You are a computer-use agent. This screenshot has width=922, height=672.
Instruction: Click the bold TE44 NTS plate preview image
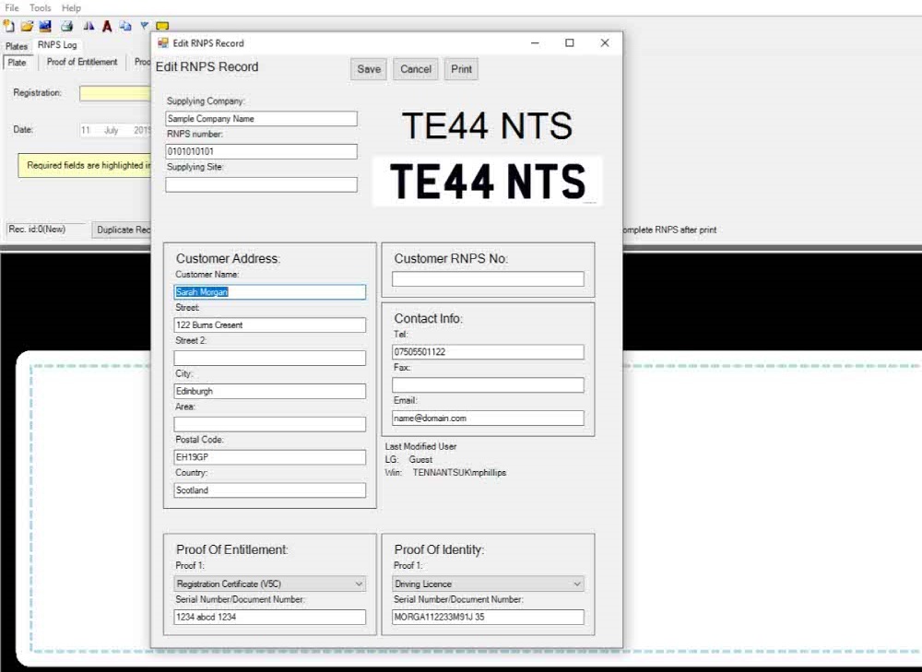click(488, 181)
